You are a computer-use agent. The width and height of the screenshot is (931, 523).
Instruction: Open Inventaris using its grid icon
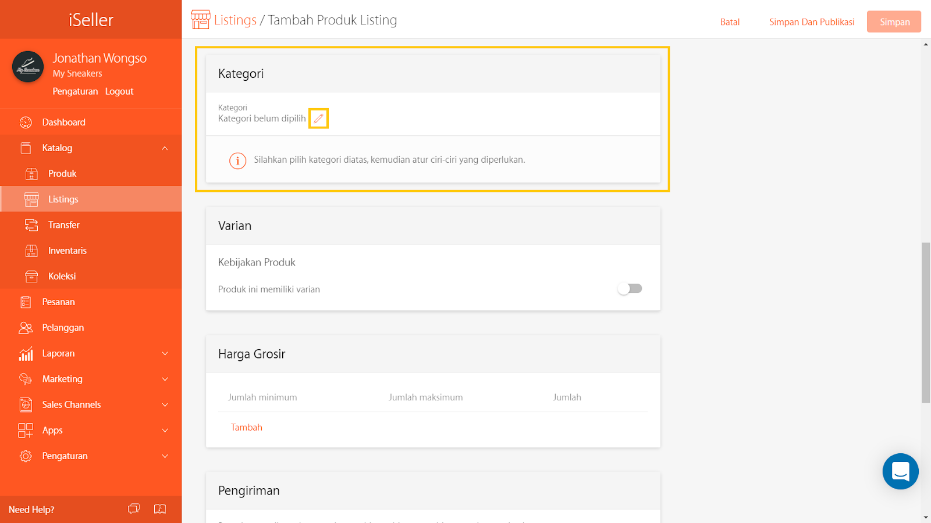pos(31,250)
